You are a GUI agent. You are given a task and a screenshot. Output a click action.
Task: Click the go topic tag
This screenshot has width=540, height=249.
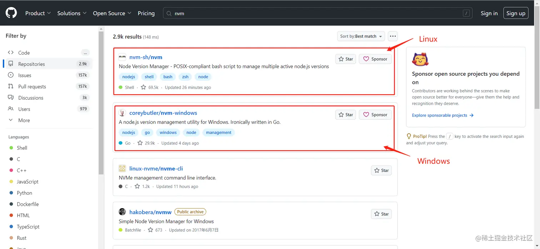click(147, 133)
